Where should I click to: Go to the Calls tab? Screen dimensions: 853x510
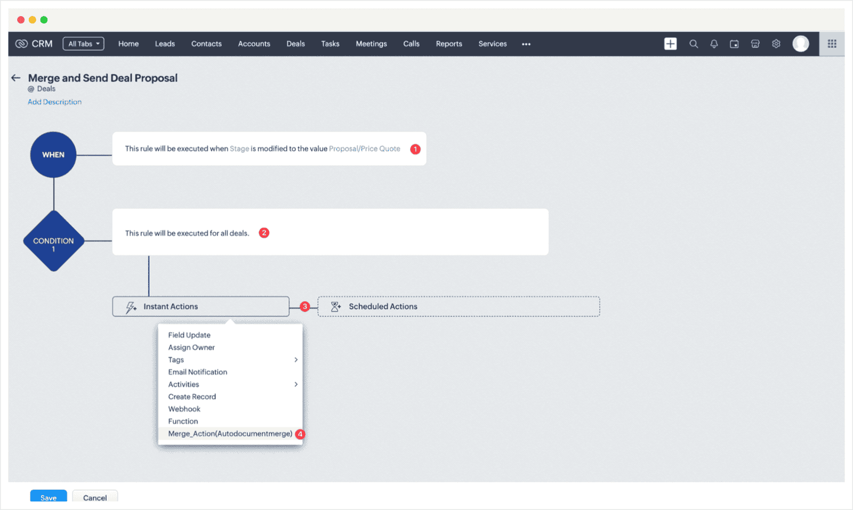coord(411,44)
